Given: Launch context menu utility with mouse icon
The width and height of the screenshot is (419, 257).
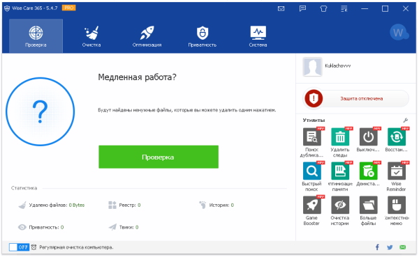Looking at the screenshot, I should pyautogui.click(x=397, y=211).
